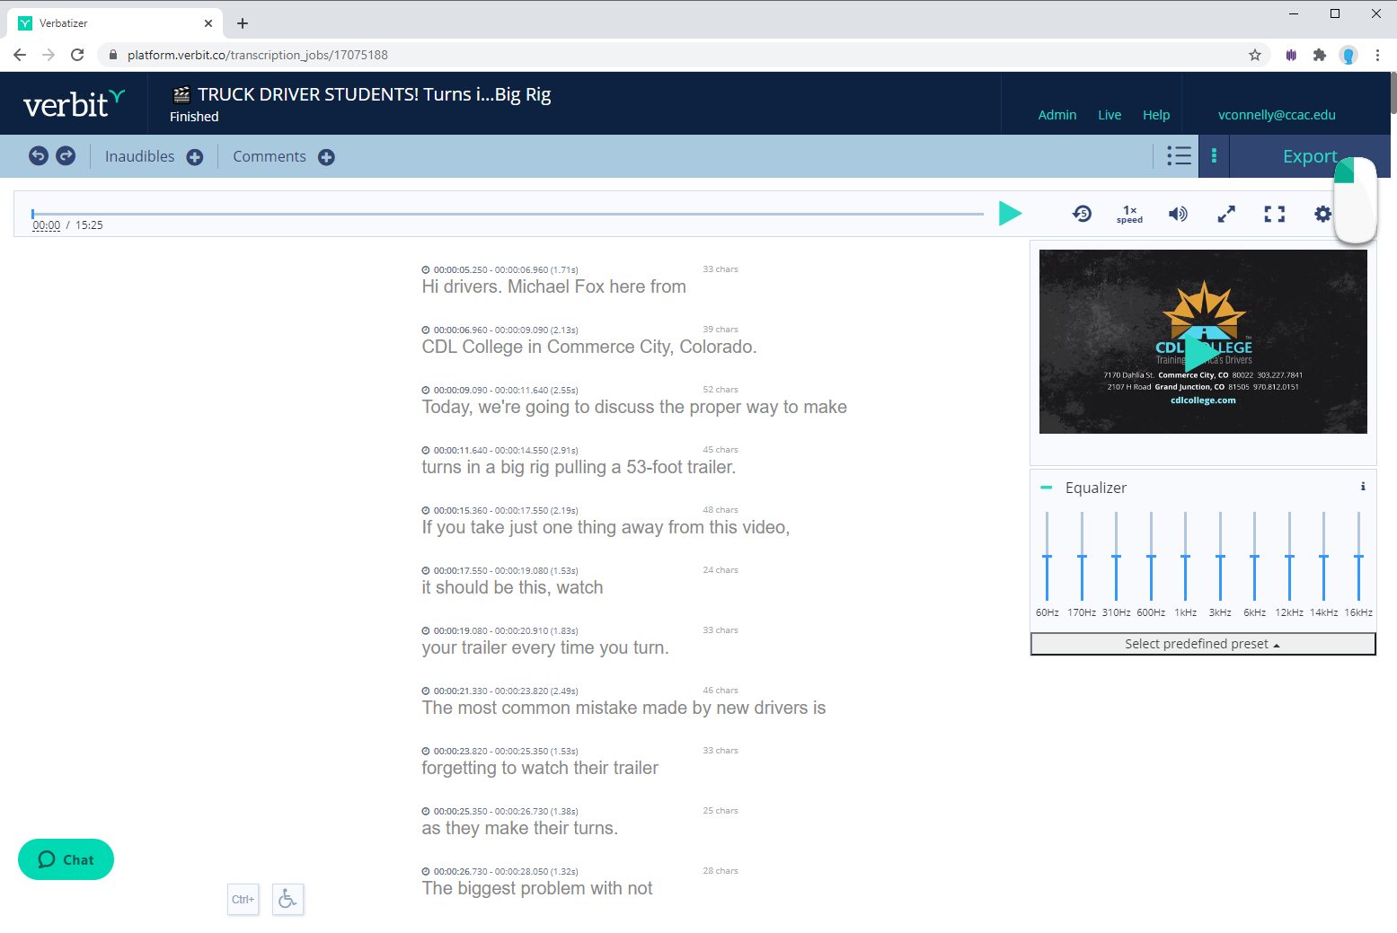
Task: Click the address bar URL
Action: point(258,55)
